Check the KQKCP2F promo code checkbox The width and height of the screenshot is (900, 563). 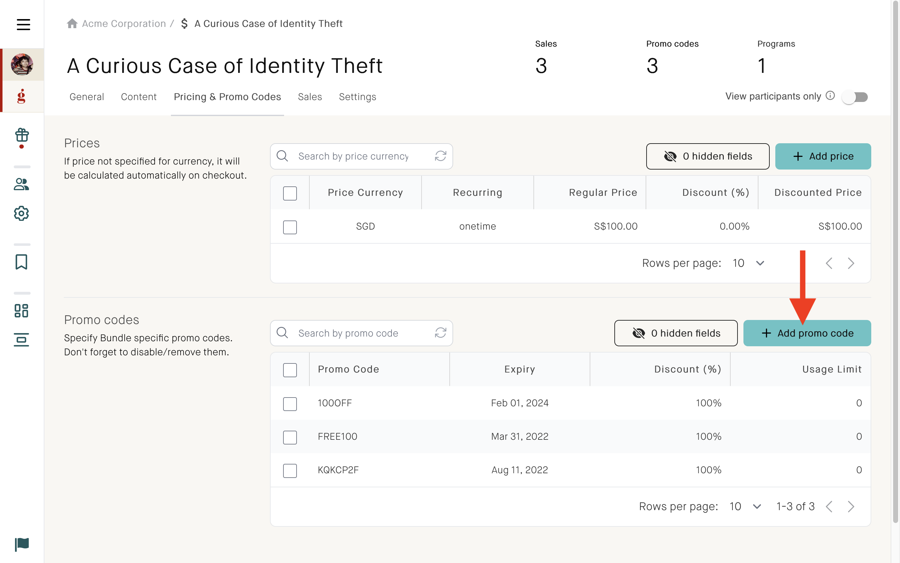tap(290, 471)
